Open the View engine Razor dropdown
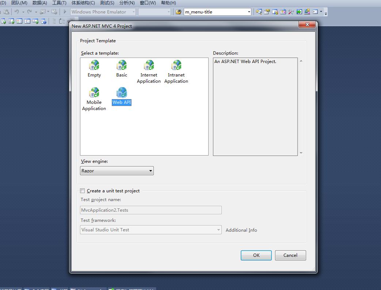The image size is (381, 290). [x=117, y=171]
